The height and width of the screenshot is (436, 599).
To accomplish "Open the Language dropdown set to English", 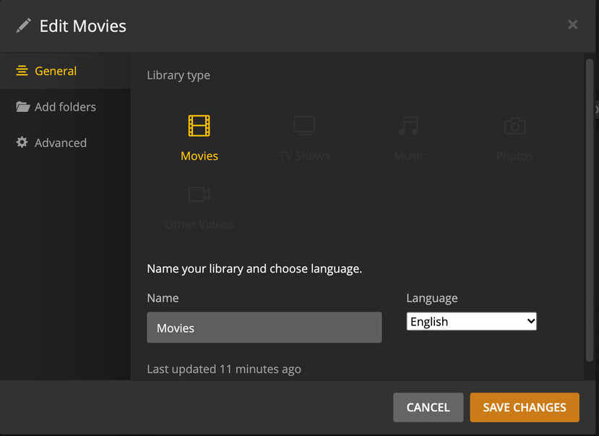I will [471, 321].
